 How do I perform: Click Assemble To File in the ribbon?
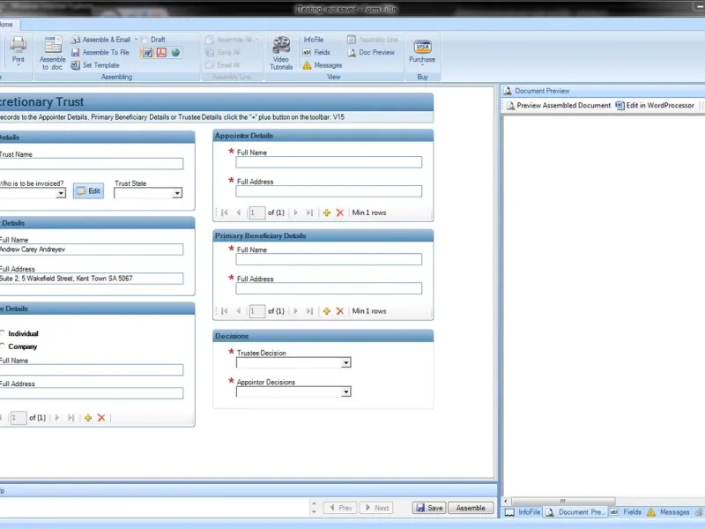click(x=100, y=52)
